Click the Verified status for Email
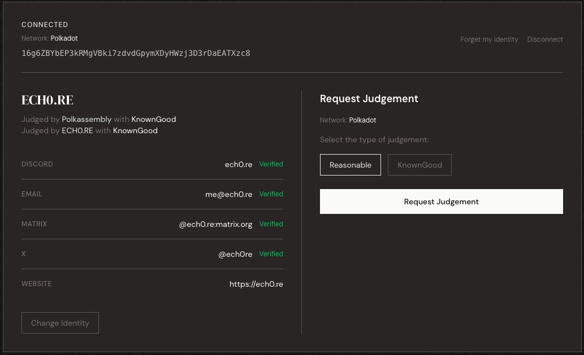 coord(271,194)
